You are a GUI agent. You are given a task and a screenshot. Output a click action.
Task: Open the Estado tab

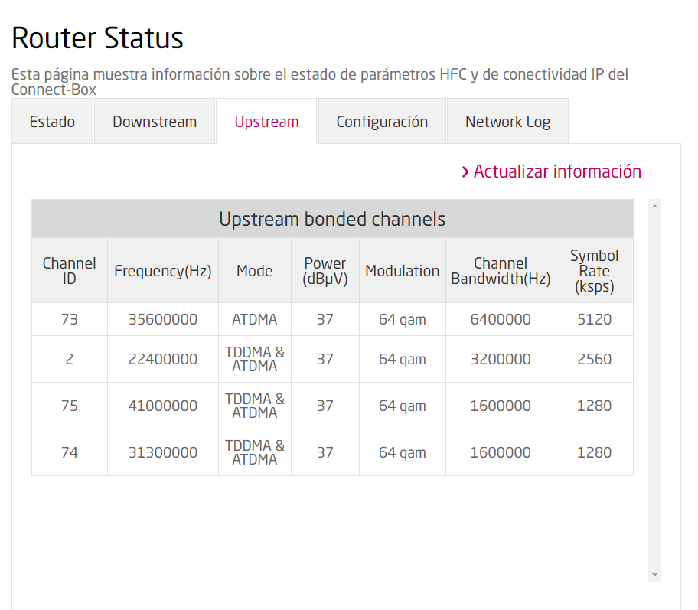52,122
